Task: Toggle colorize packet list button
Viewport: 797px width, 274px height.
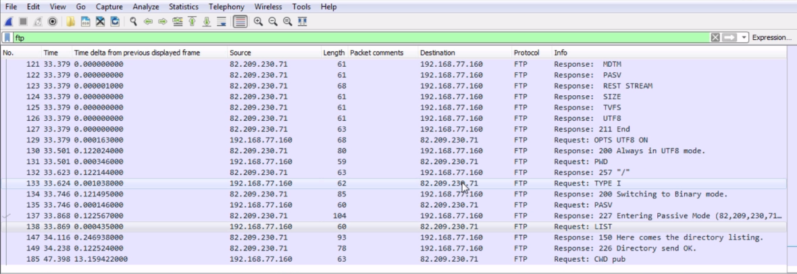Action: (x=240, y=22)
